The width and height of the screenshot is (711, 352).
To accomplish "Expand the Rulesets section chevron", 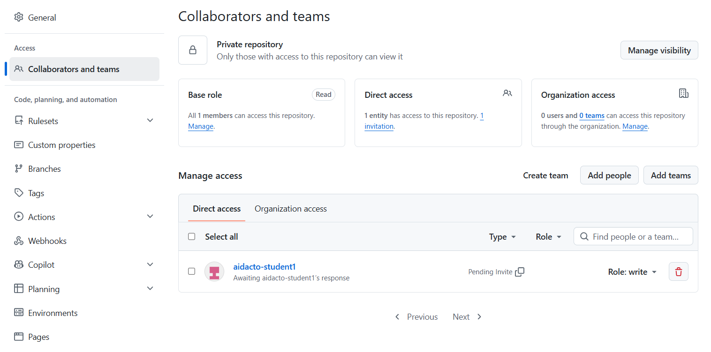I will [150, 120].
